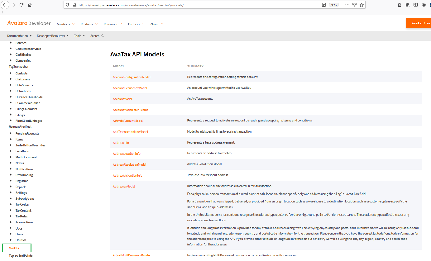
Task: Open the AccountConfigurationModel link
Action: [131, 77]
